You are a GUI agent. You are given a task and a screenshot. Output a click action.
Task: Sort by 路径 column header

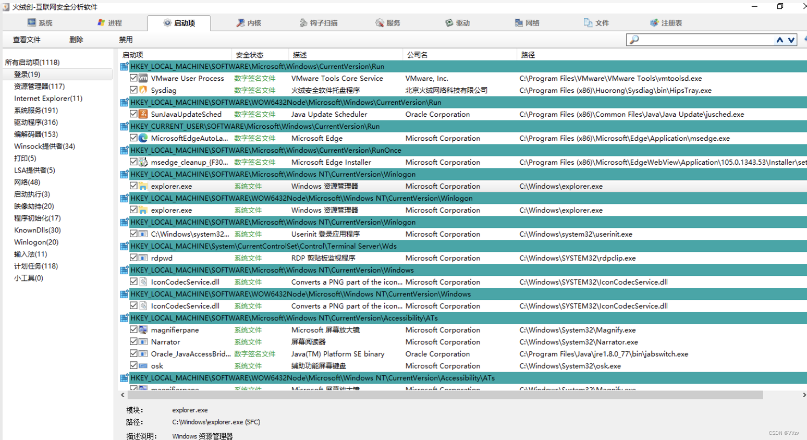662,55
